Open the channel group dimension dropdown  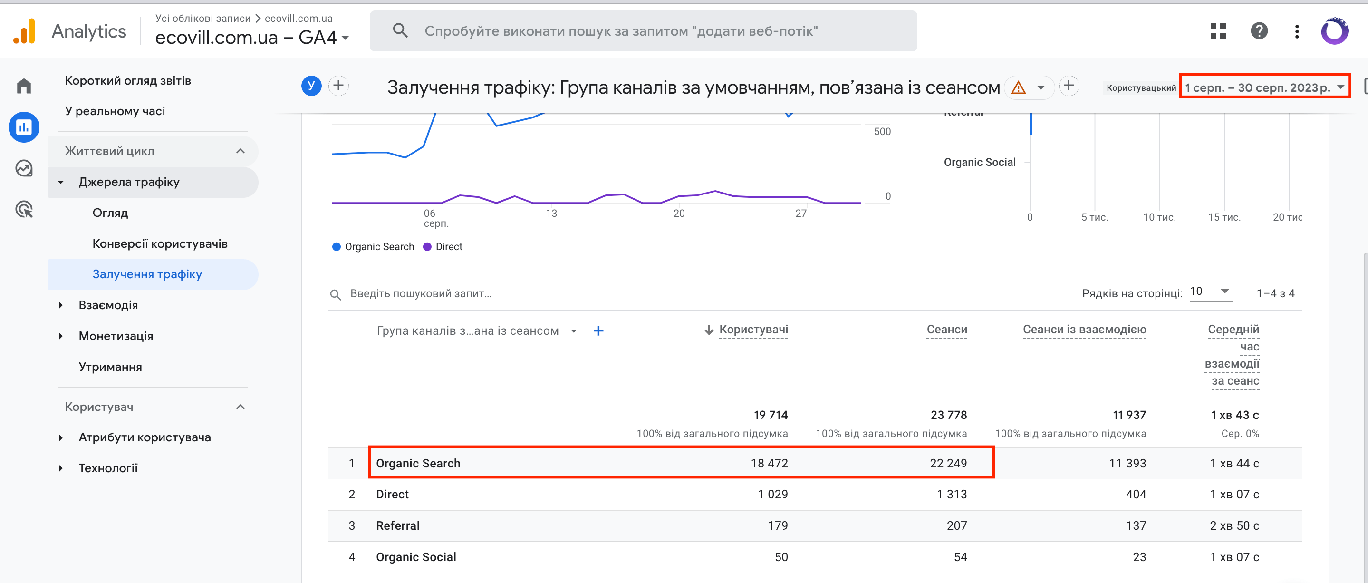coord(477,331)
